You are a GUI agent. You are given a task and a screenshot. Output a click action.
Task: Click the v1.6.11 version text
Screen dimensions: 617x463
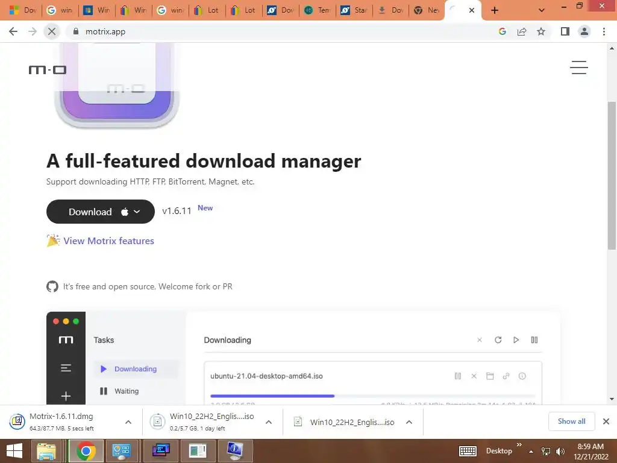pos(177,211)
